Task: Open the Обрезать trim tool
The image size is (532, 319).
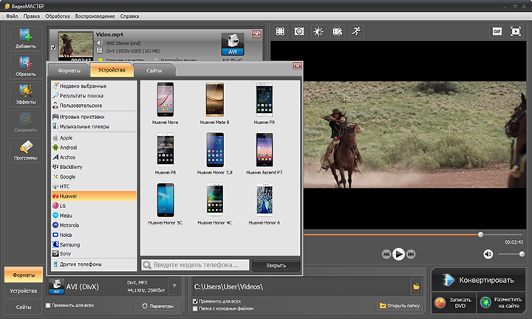Action: (x=25, y=66)
